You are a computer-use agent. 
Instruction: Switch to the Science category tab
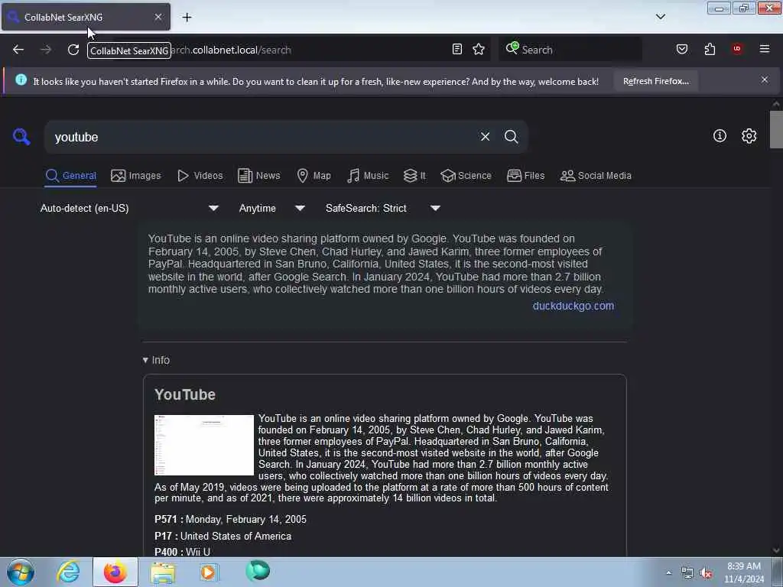(466, 176)
